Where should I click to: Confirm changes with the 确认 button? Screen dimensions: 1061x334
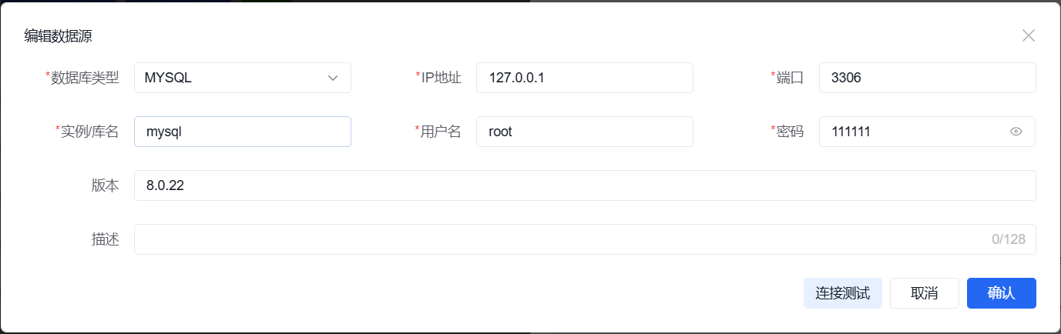[x=1002, y=293]
